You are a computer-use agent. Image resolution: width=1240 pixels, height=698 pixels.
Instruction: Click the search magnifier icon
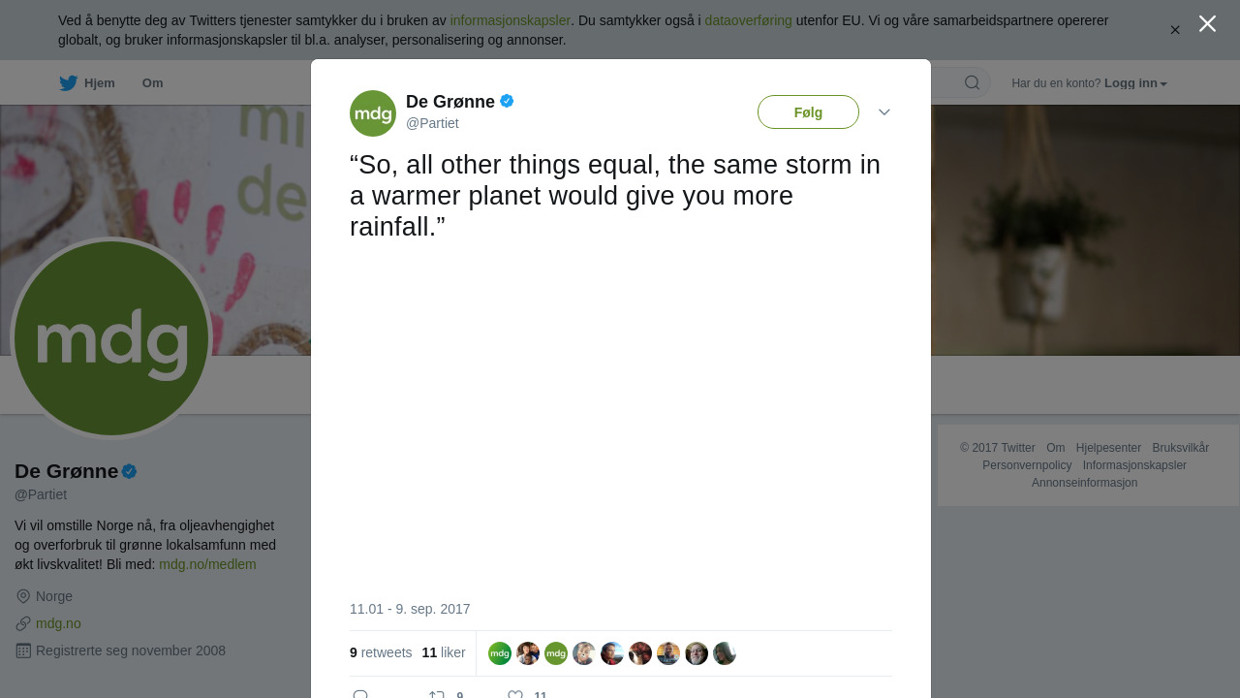click(972, 82)
